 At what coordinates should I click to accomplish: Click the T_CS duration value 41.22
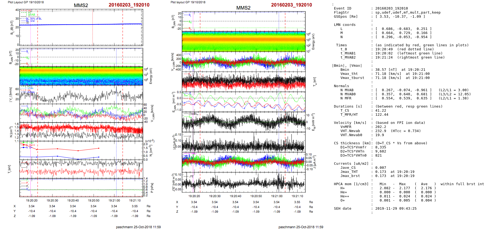point(380,111)
